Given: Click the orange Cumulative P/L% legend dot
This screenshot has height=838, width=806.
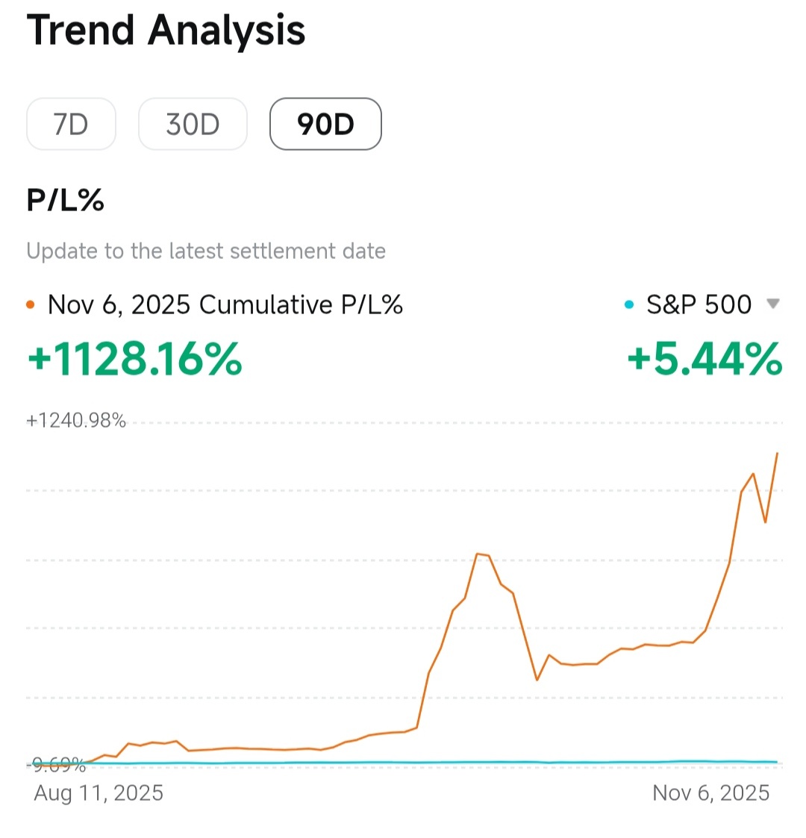Looking at the screenshot, I should click(x=31, y=305).
